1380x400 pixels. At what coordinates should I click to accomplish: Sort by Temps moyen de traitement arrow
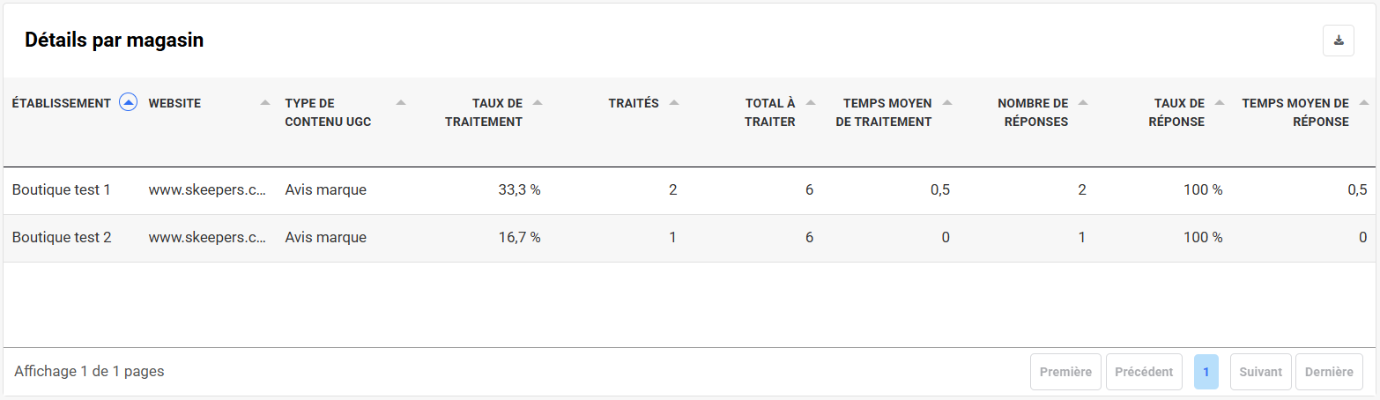coord(947,103)
